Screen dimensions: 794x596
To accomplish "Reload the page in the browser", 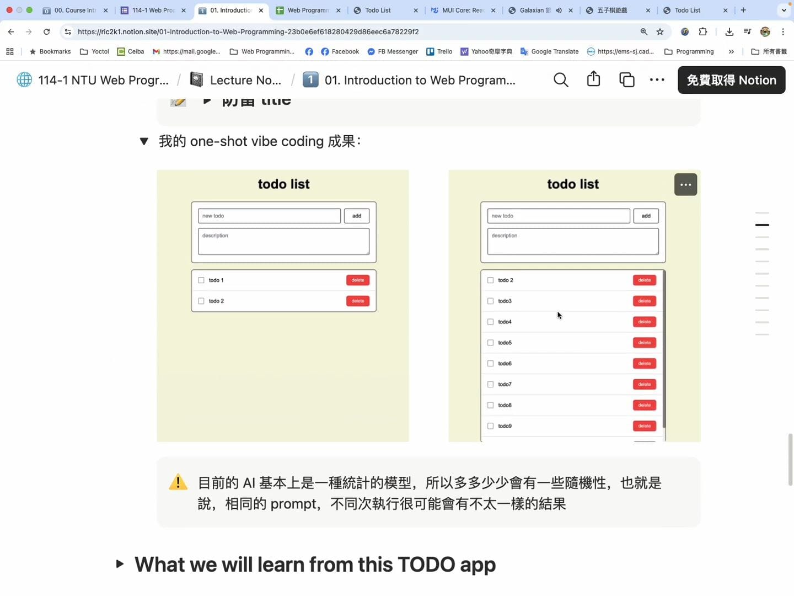I will 47,32.
